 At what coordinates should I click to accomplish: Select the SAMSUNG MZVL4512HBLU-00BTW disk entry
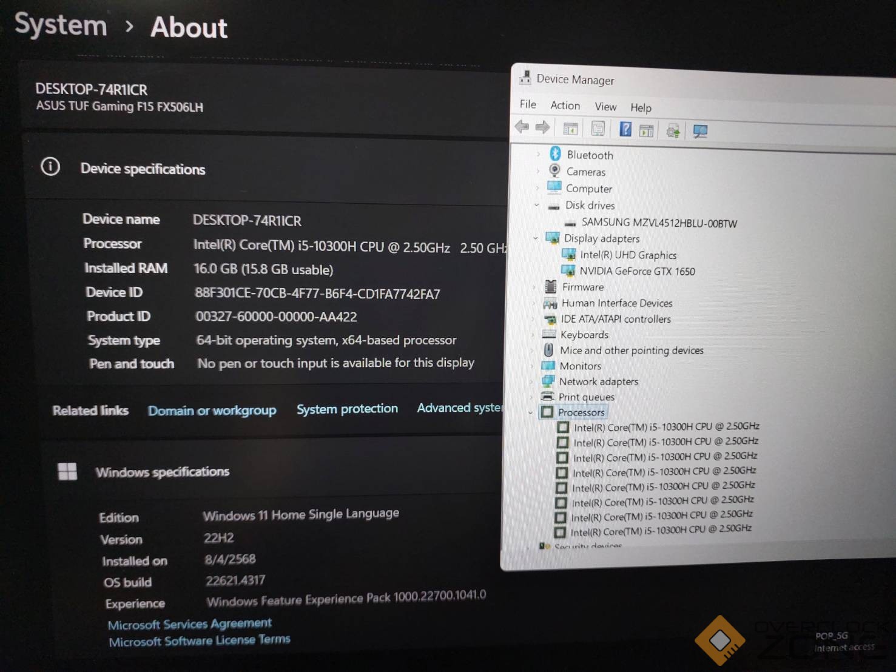point(659,223)
